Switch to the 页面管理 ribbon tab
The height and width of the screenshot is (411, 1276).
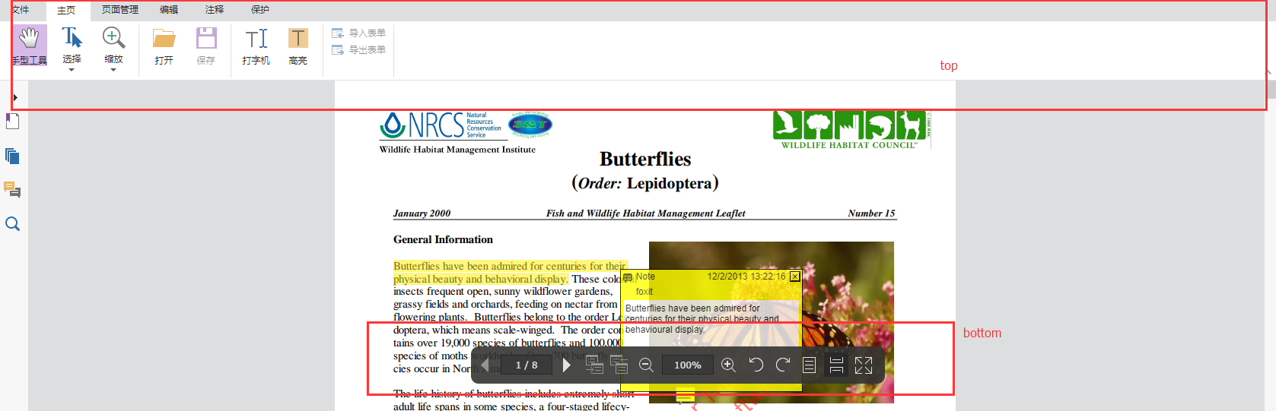[120, 10]
